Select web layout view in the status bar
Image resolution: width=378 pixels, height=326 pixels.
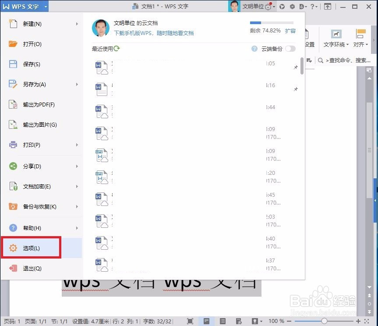click(x=239, y=321)
